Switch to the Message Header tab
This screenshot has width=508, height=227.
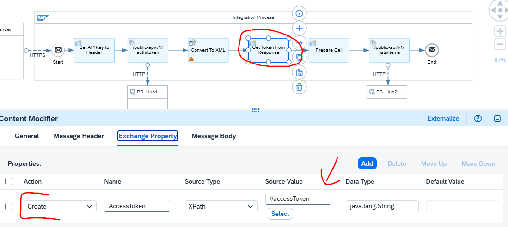click(79, 136)
